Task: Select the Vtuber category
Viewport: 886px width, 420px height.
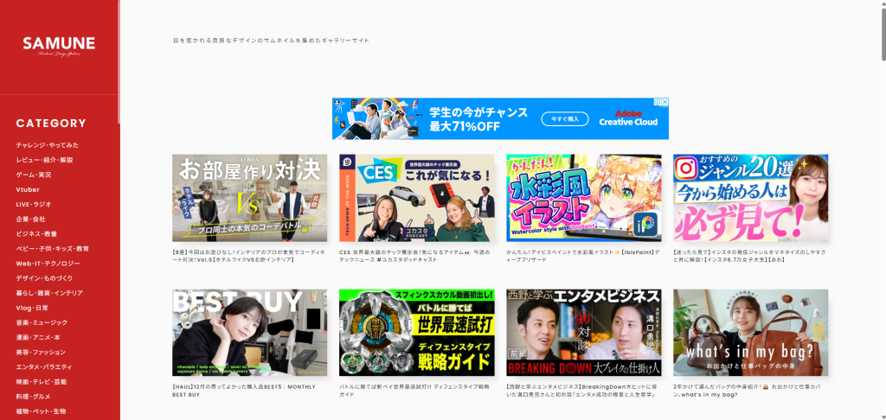Action: 28,189
